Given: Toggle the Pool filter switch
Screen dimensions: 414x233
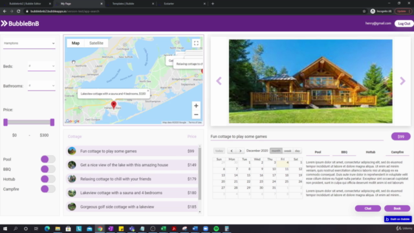Looking at the screenshot, I should (x=48, y=159).
